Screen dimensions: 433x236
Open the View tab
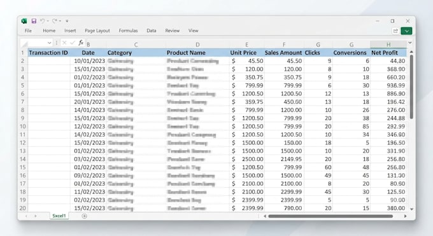194,31
